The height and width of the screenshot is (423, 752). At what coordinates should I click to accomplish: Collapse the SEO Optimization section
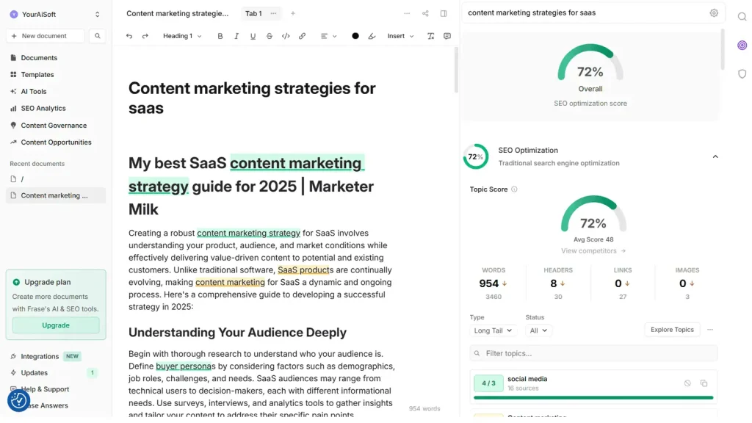tap(715, 156)
